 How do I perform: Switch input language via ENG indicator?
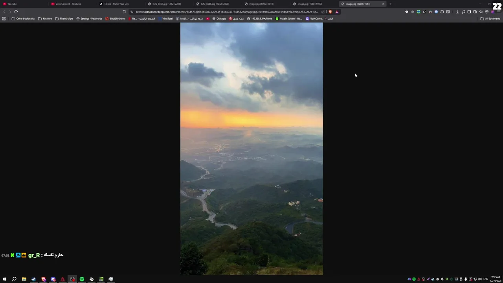pyautogui.click(x=486, y=279)
